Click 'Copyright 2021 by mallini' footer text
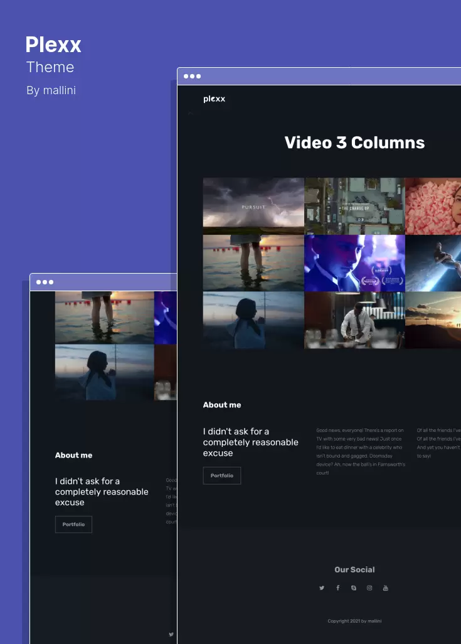This screenshot has height=644, width=461. point(354,621)
